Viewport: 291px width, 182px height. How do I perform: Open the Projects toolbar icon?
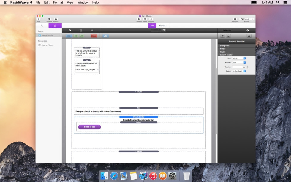(x=49, y=19)
